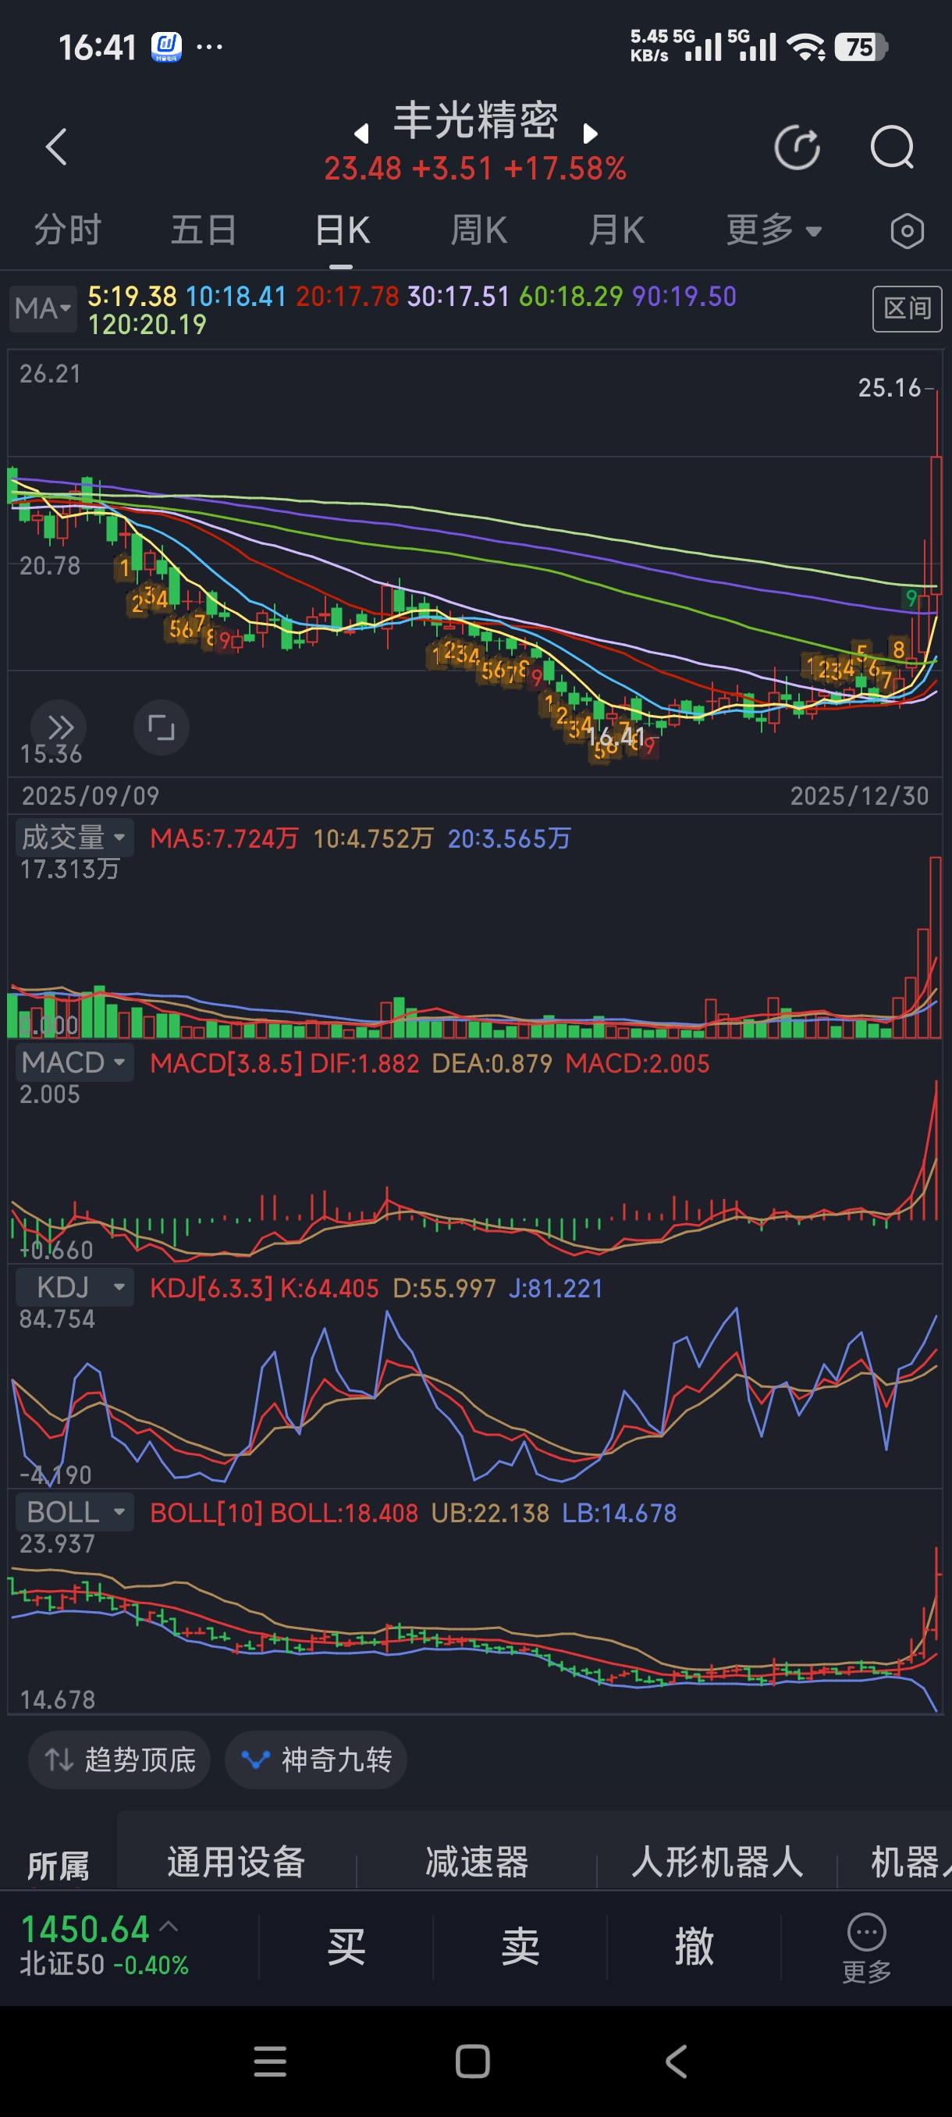Open the 更多 circle menu at bottom right

865,1946
